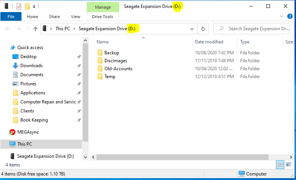This screenshot has height=180, width=296.
Task: Select the Old-Accounts folder
Action: [x=118, y=69]
